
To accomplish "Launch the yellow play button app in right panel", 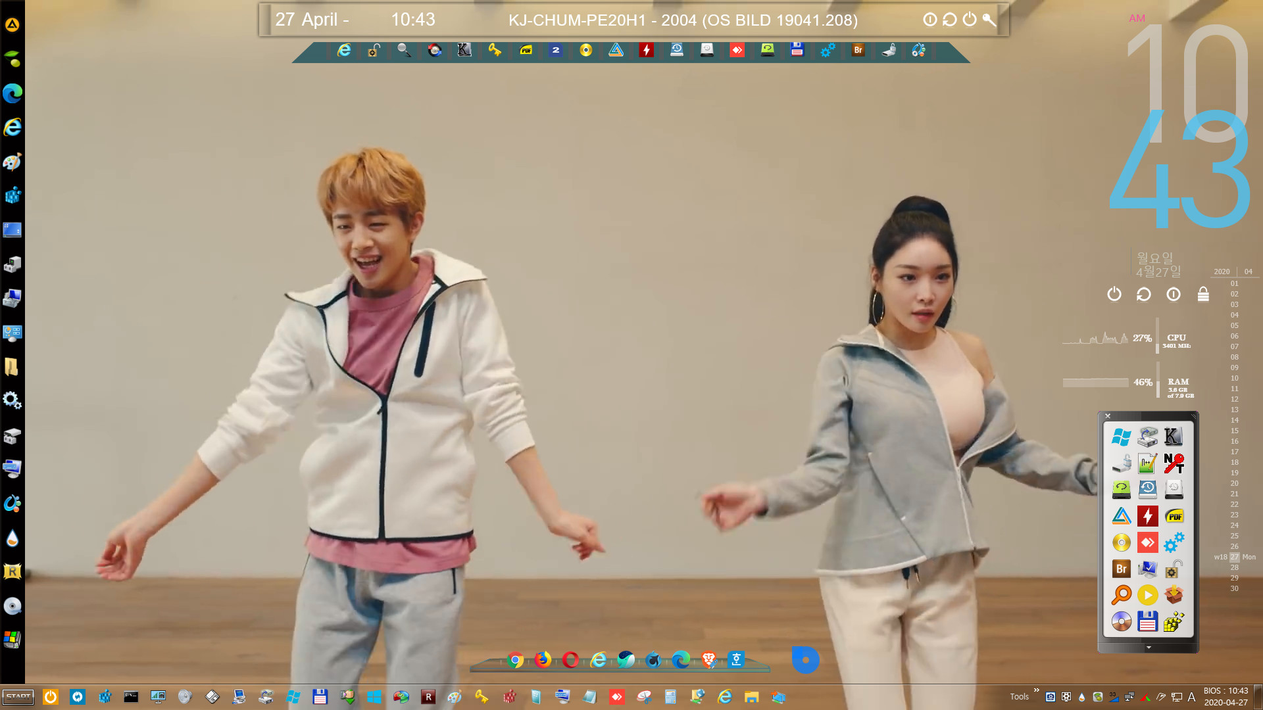I will 1147,595.
